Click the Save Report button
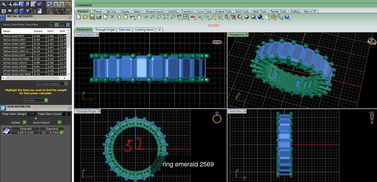 [x=47, y=122]
